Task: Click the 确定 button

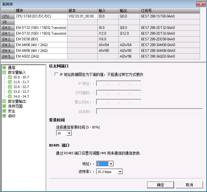Action: [161, 185]
